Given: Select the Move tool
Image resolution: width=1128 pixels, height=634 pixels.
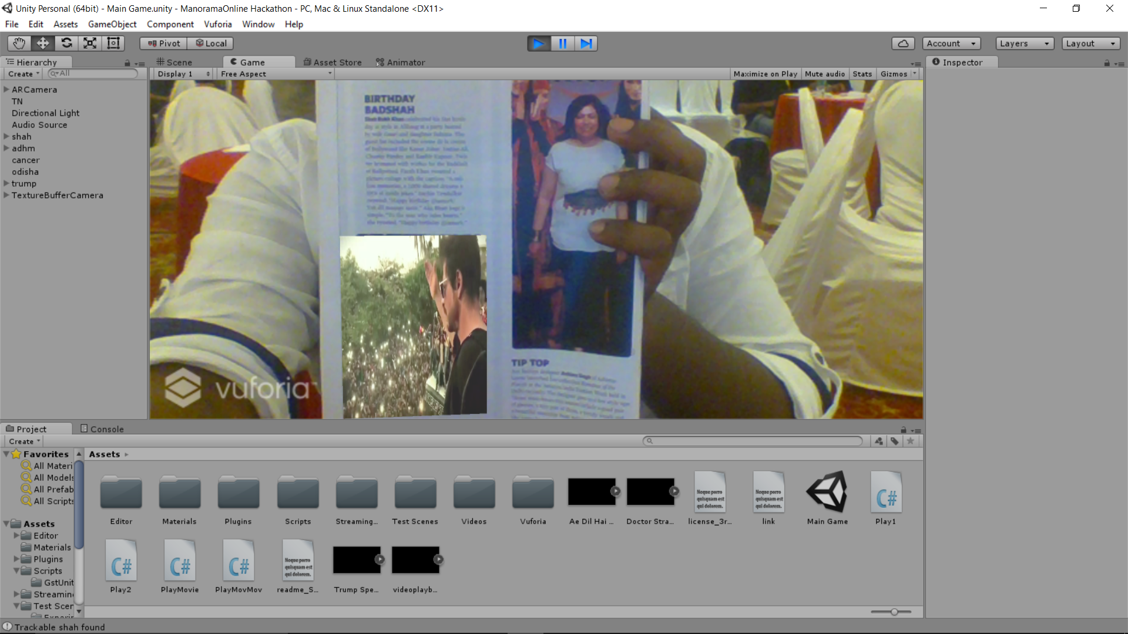Looking at the screenshot, I should [43, 43].
